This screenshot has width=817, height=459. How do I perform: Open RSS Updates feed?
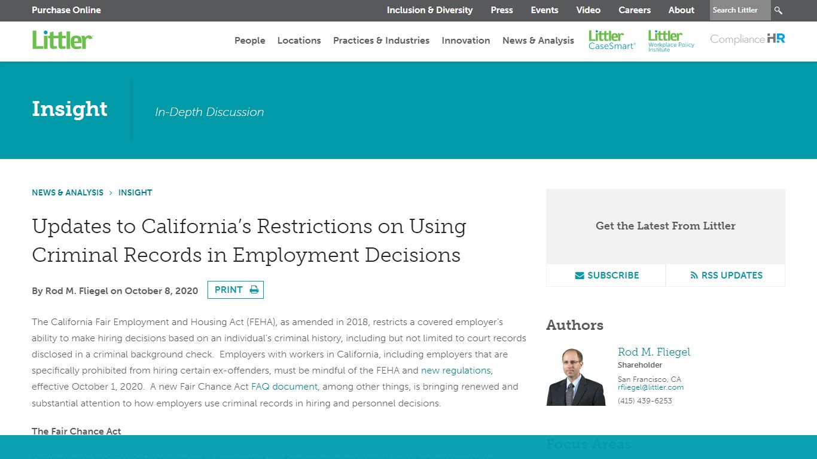[725, 276]
